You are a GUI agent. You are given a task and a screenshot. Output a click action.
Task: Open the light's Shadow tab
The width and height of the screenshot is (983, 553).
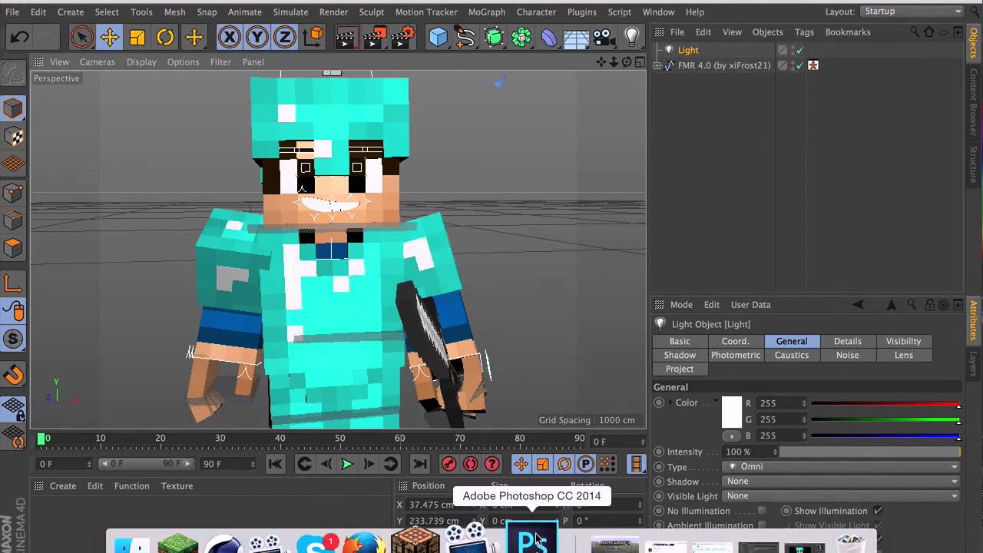click(x=680, y=356)
